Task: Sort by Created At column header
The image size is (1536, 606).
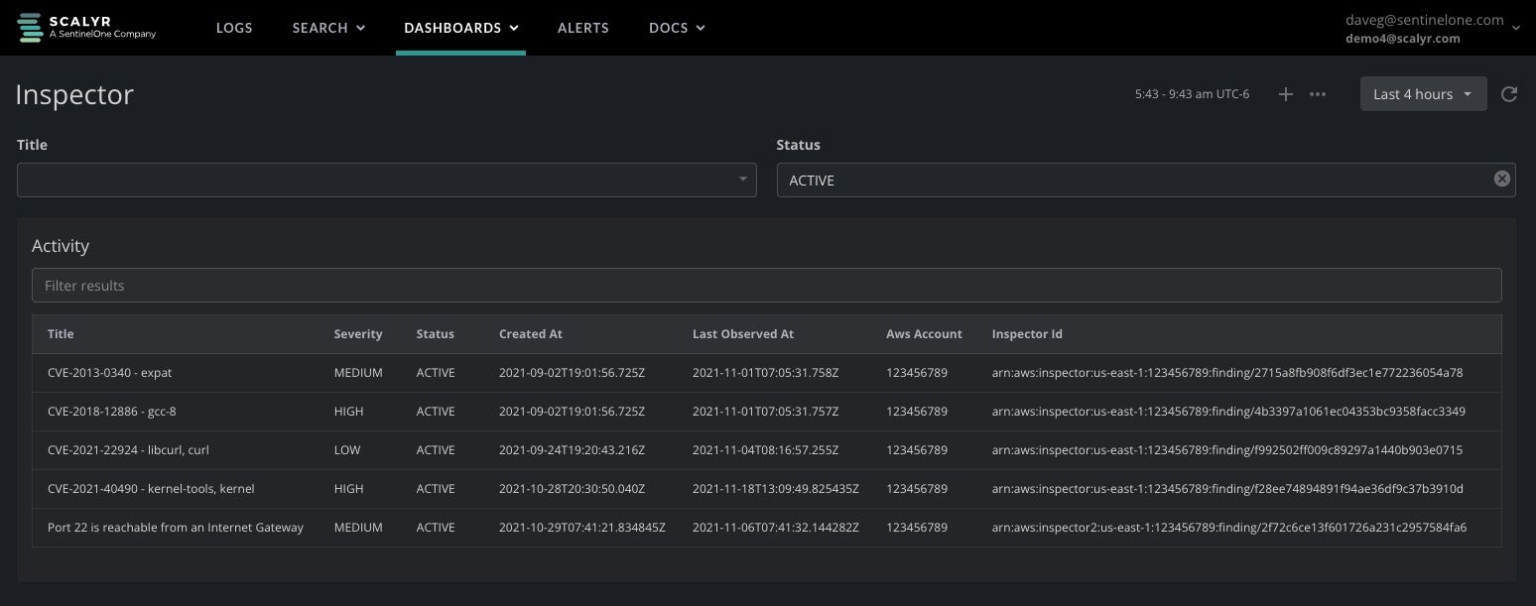Action: tap(531, 334)
